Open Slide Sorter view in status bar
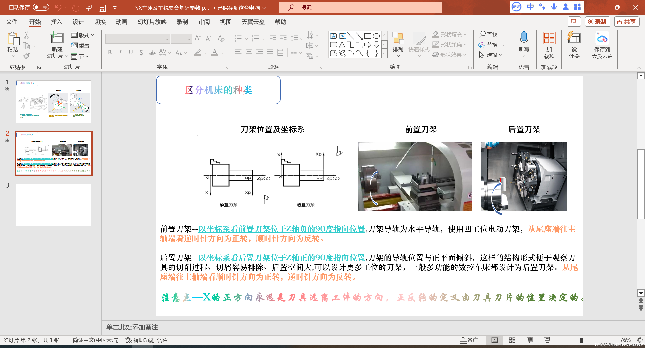The height and width of the screenshot is (348, 645). [512, 340]
